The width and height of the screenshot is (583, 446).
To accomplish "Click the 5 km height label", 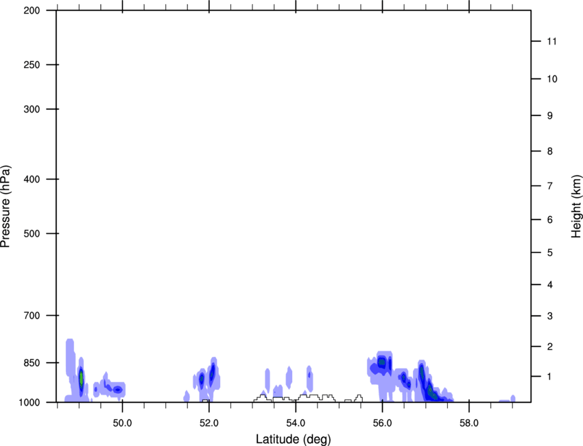I will [x=550, y=253].
